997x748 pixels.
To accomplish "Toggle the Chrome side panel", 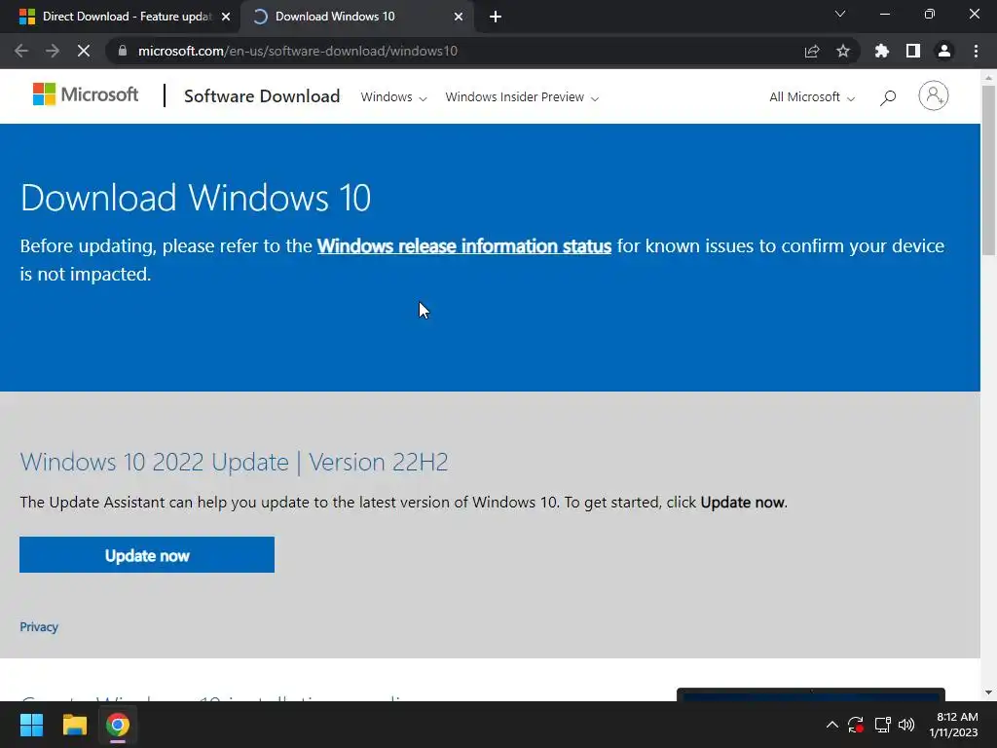I will click(x=913, y=51).
